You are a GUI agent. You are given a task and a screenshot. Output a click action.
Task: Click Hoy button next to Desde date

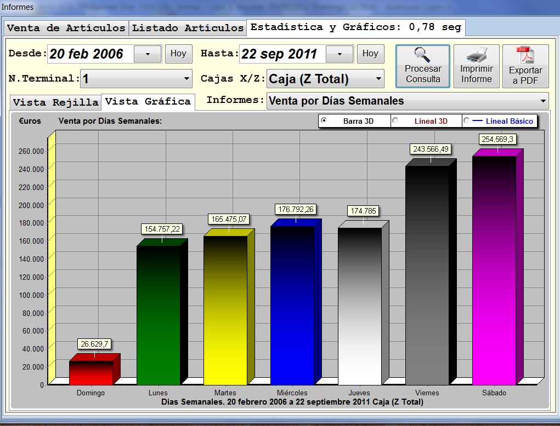(x=178, y=54)
